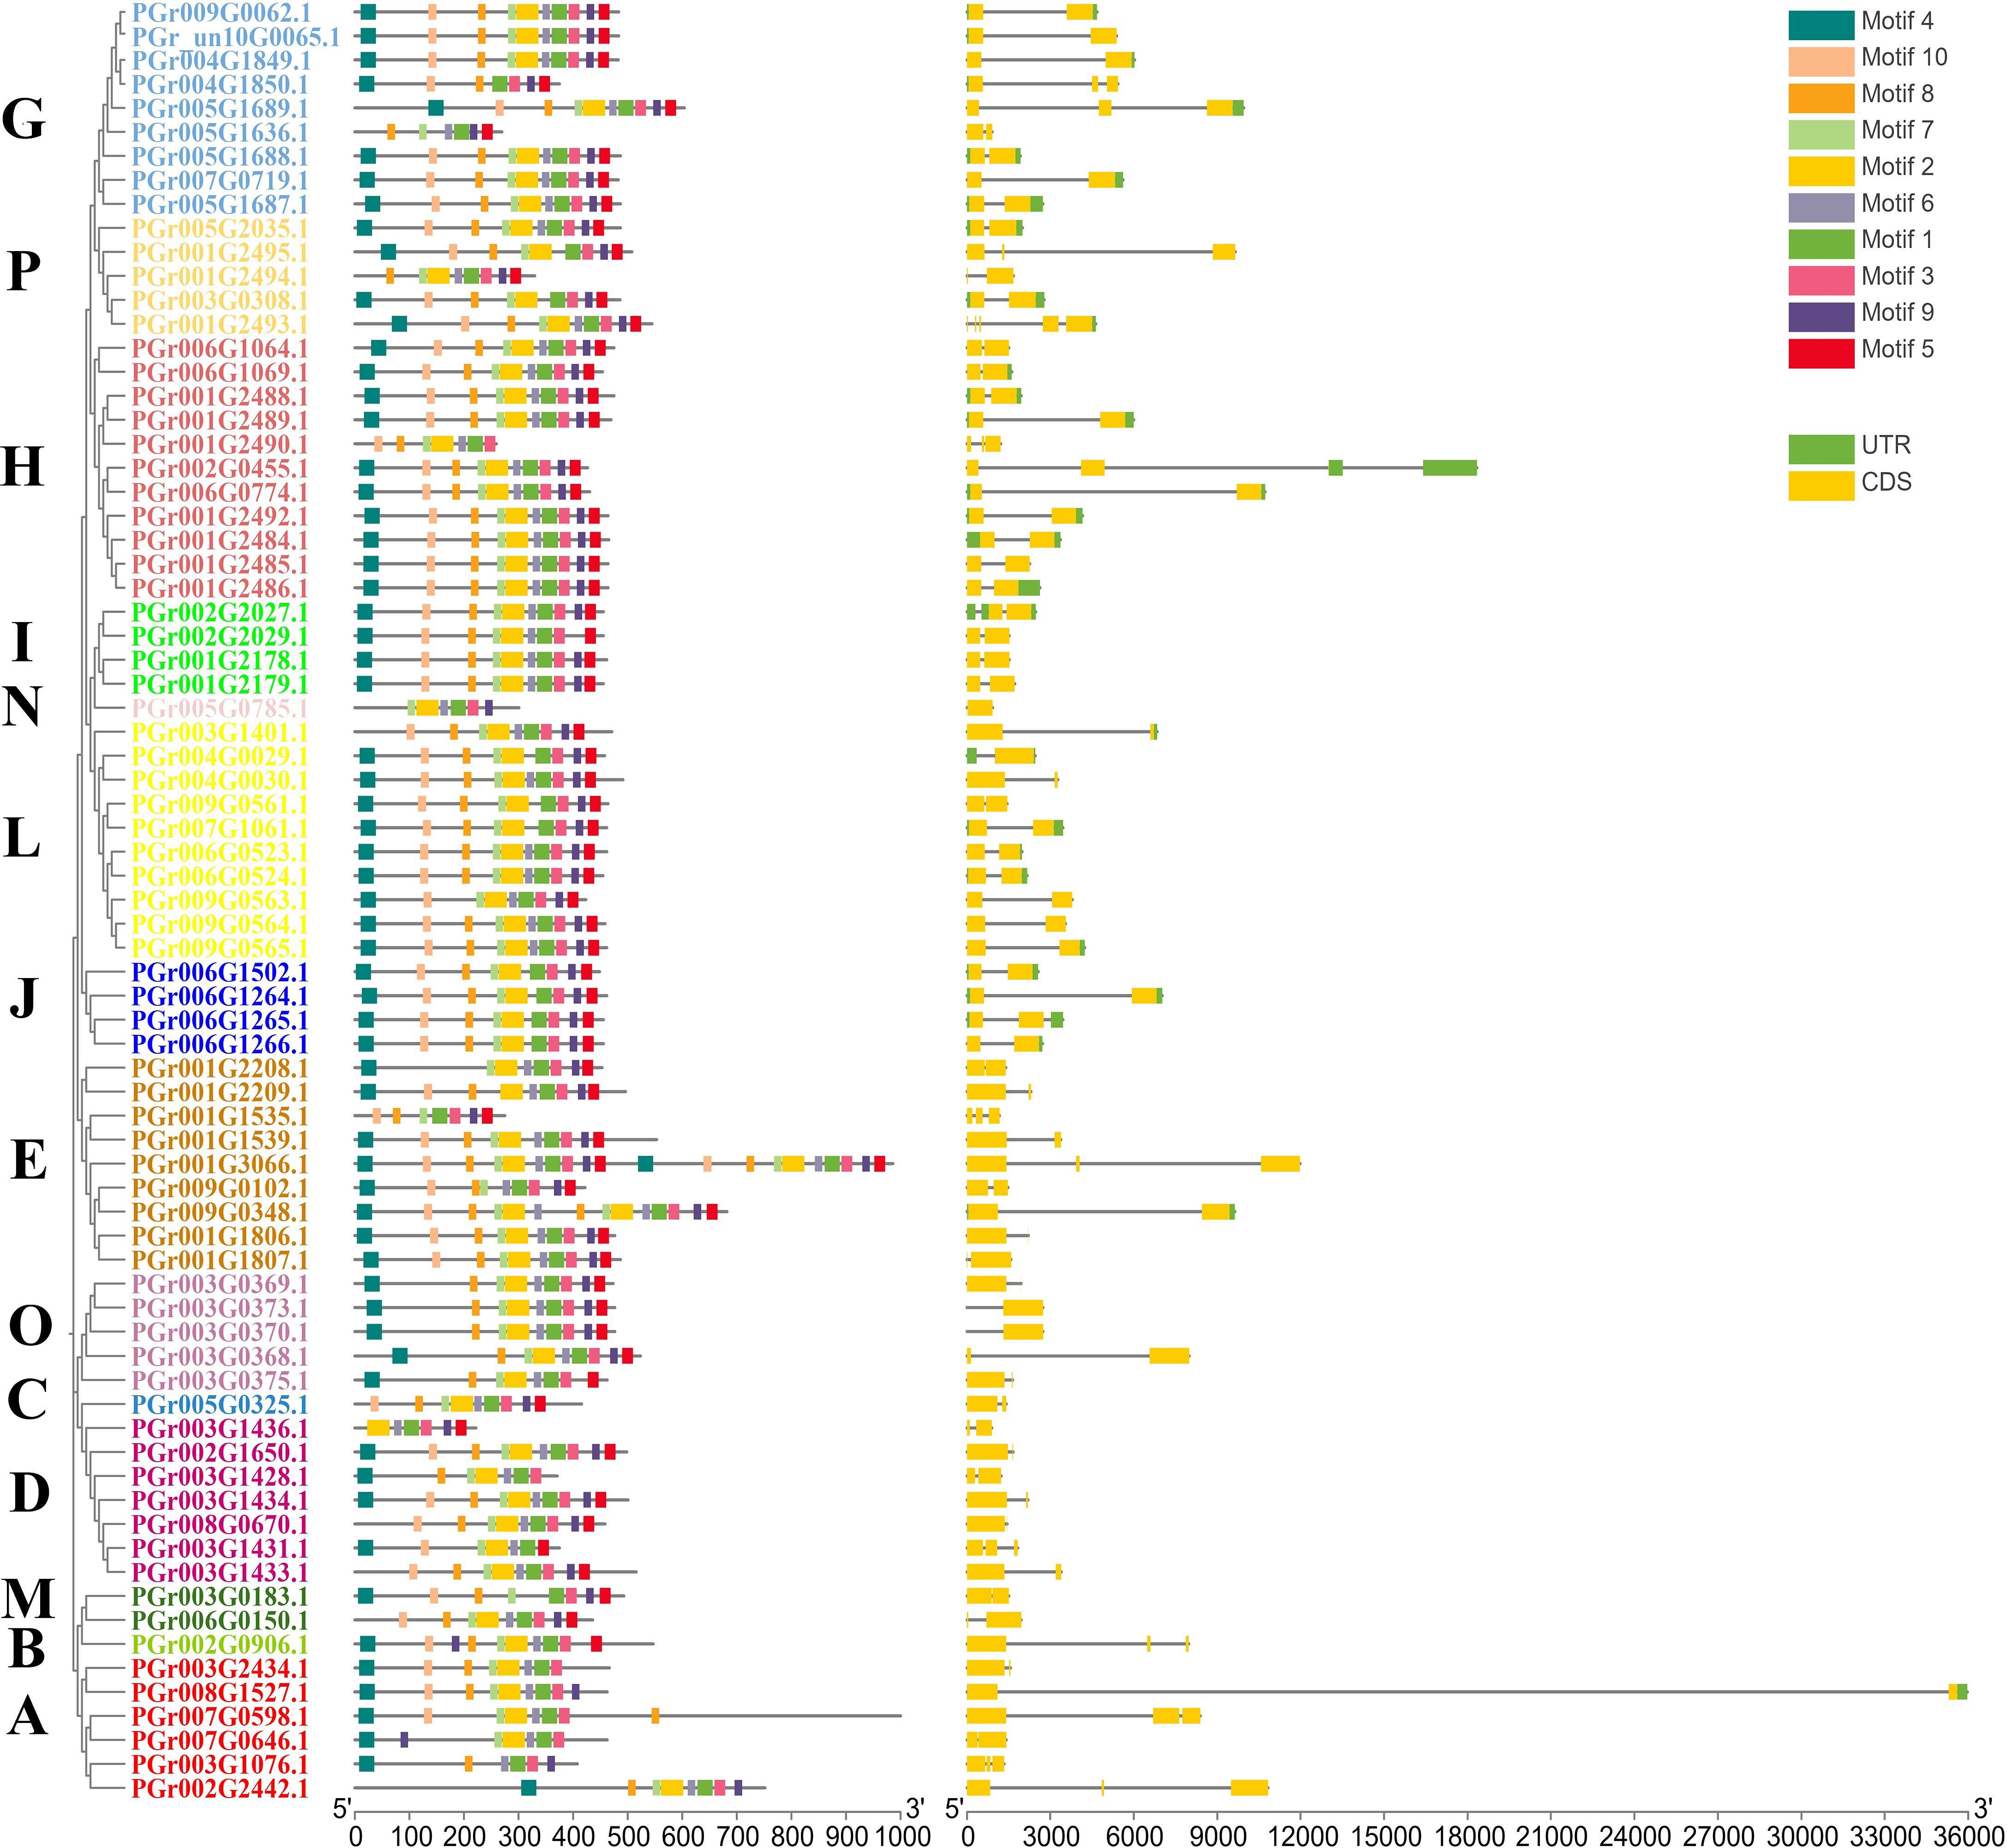Click clade letter A
Image resolution: width=2008 pixels, height=1848 pixels.
[27, 1716]
